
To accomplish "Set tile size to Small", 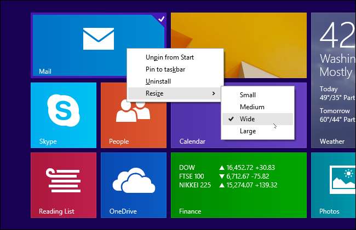I will [248, 95].
